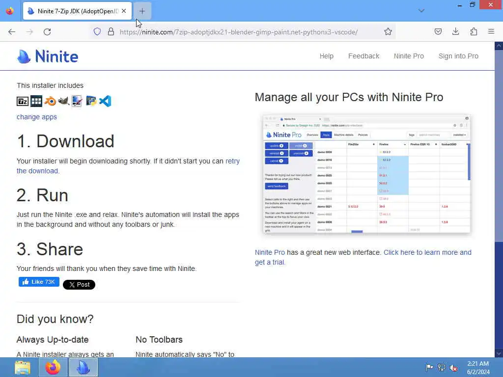The height and width of the screenshot is (377, 503).
Task: Open the Help page
Action: pyautogui.click(x=327, y=56)
